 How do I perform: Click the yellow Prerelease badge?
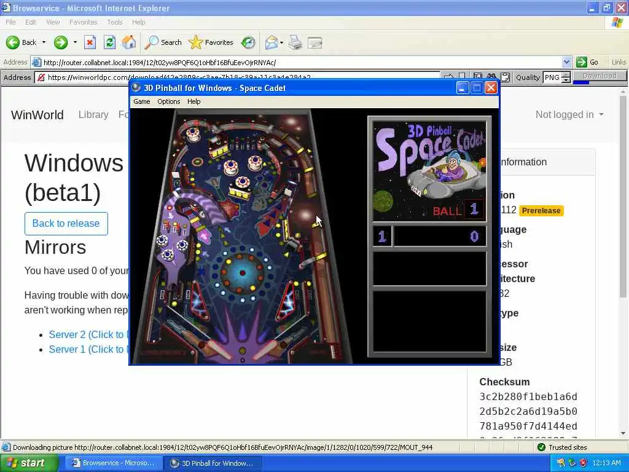541,211
